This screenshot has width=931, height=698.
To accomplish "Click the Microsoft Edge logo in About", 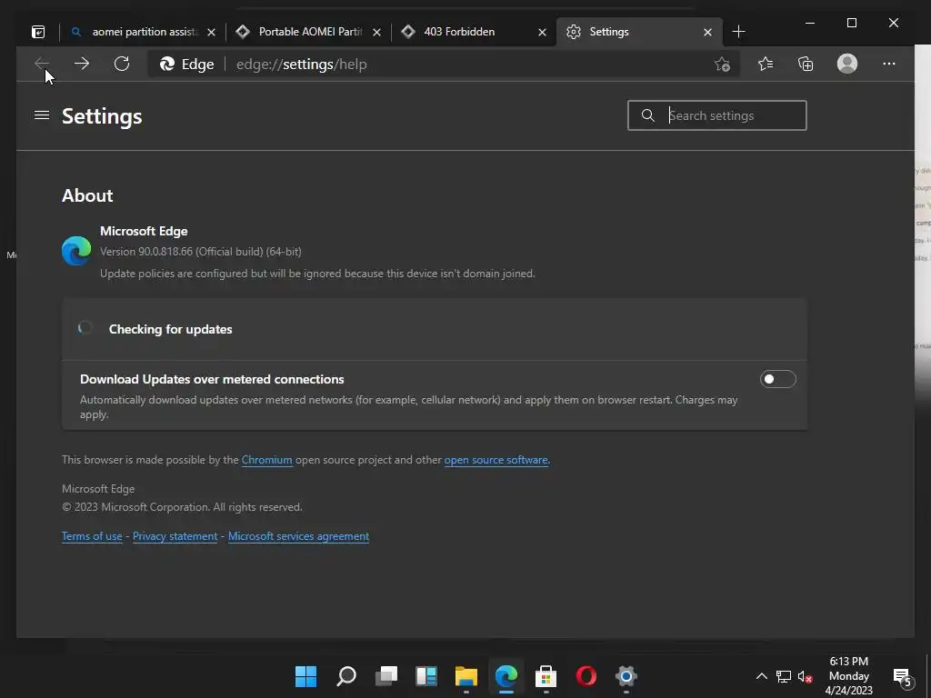I will [x=76, y=251].
